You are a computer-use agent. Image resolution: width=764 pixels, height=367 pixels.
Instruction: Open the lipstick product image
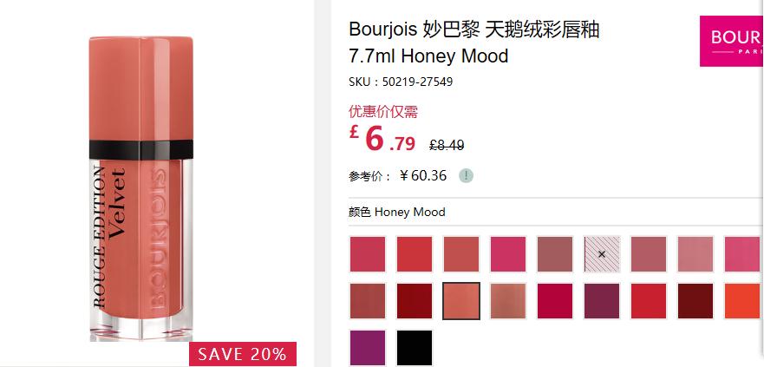click(x=141, y=188)
